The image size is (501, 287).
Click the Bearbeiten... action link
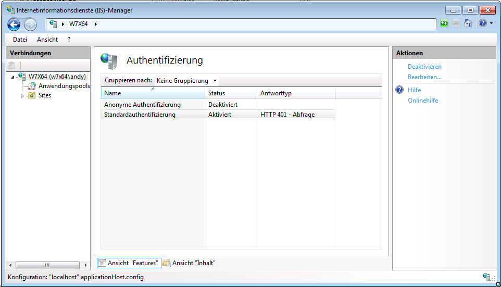click(424, 77)
